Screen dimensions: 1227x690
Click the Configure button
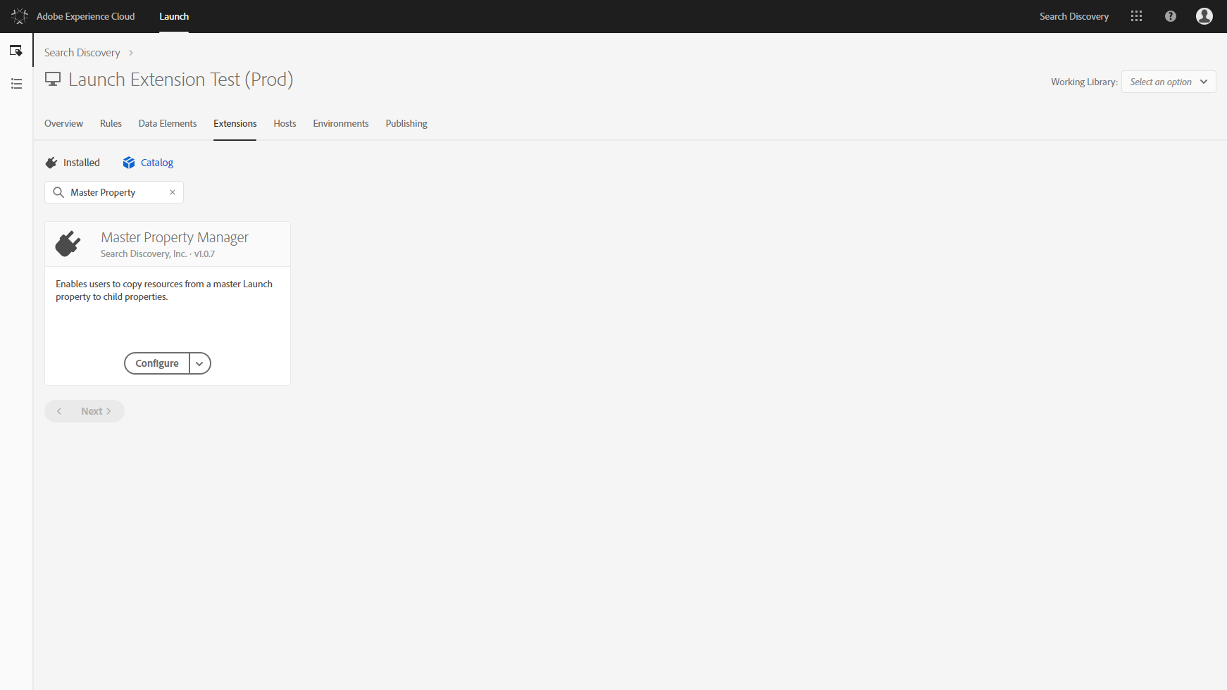tap(157, 363)
